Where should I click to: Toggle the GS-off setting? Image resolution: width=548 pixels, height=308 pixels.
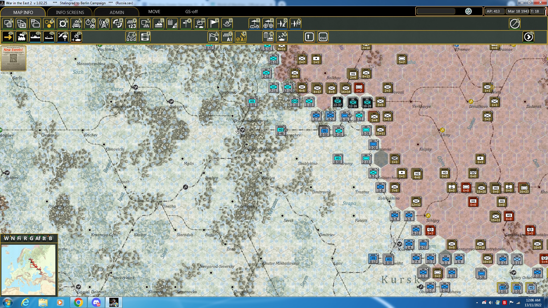point(191,12)
